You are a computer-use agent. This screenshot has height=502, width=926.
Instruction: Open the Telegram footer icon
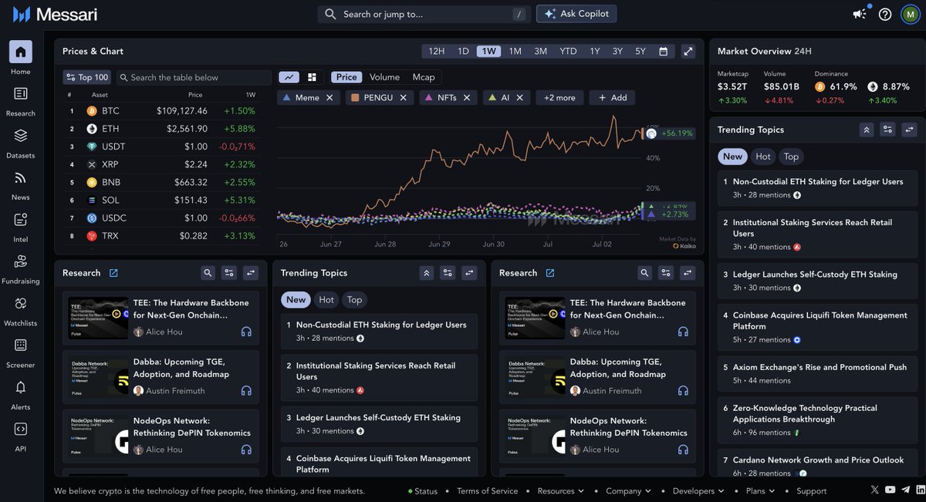(x=905, y=490)
